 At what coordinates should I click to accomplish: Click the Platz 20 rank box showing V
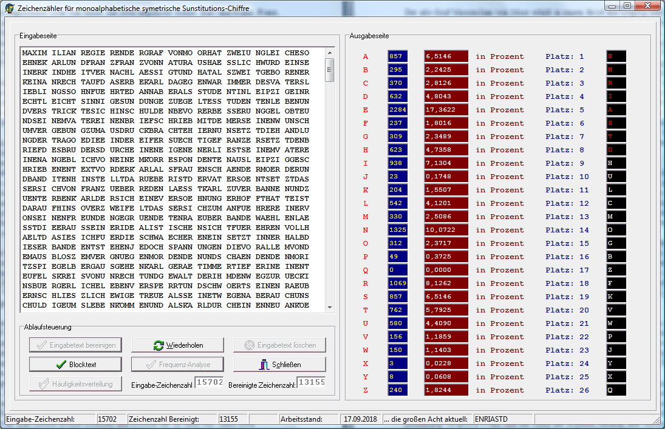[616, 310]
